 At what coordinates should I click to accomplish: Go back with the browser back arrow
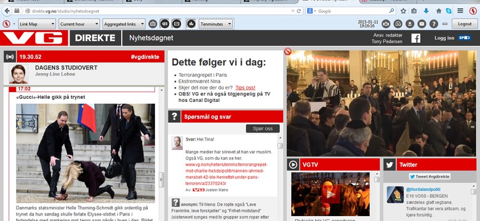tap(7, 11)
